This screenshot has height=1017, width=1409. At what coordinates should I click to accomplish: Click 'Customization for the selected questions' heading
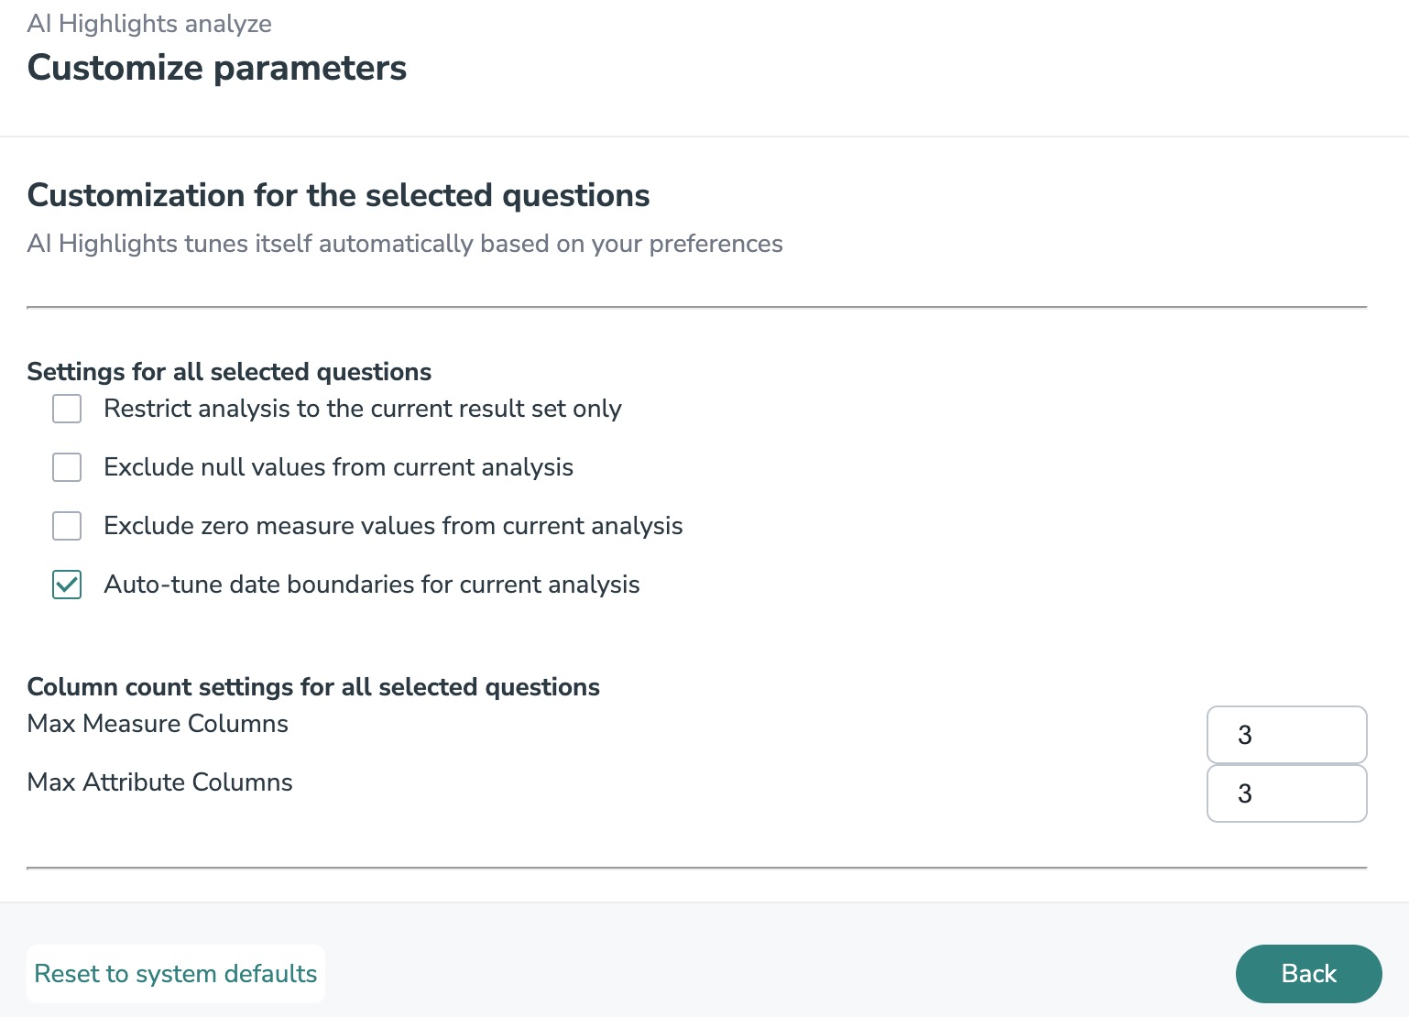click(x=338, y=195)
